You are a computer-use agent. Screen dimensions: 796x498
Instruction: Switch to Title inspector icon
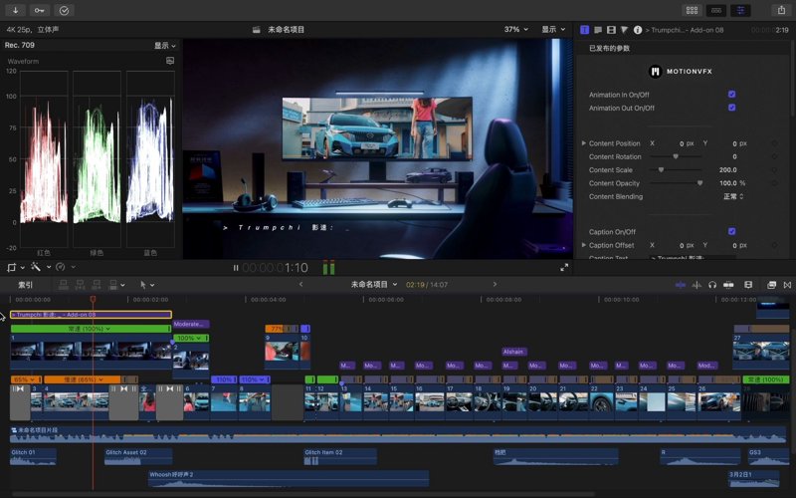[585, 30]
